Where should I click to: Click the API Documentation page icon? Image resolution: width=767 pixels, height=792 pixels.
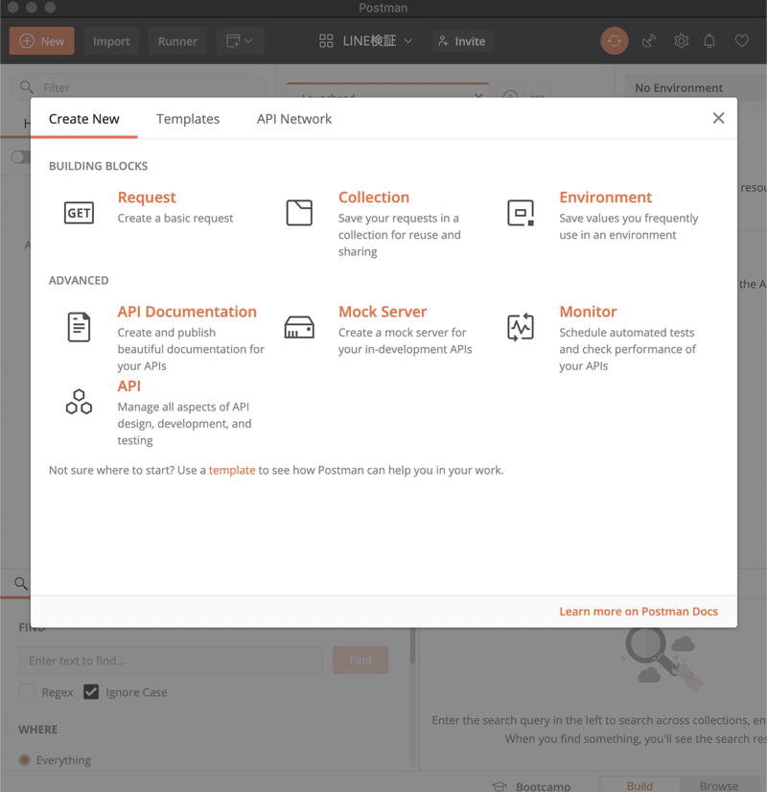point(79,327)
